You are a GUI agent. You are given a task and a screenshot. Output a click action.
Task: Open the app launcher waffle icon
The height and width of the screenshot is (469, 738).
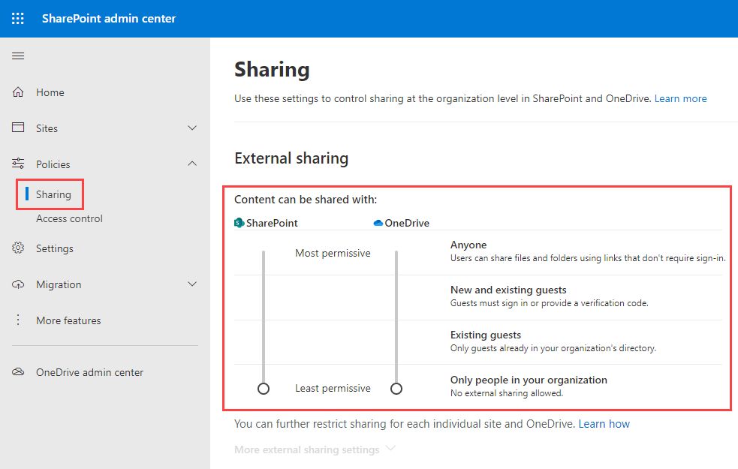coord(18,18)
